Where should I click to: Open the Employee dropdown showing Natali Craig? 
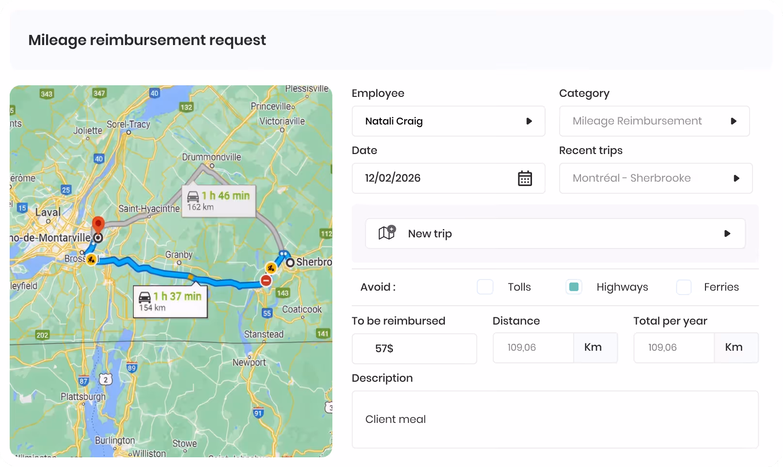point(449,121)
